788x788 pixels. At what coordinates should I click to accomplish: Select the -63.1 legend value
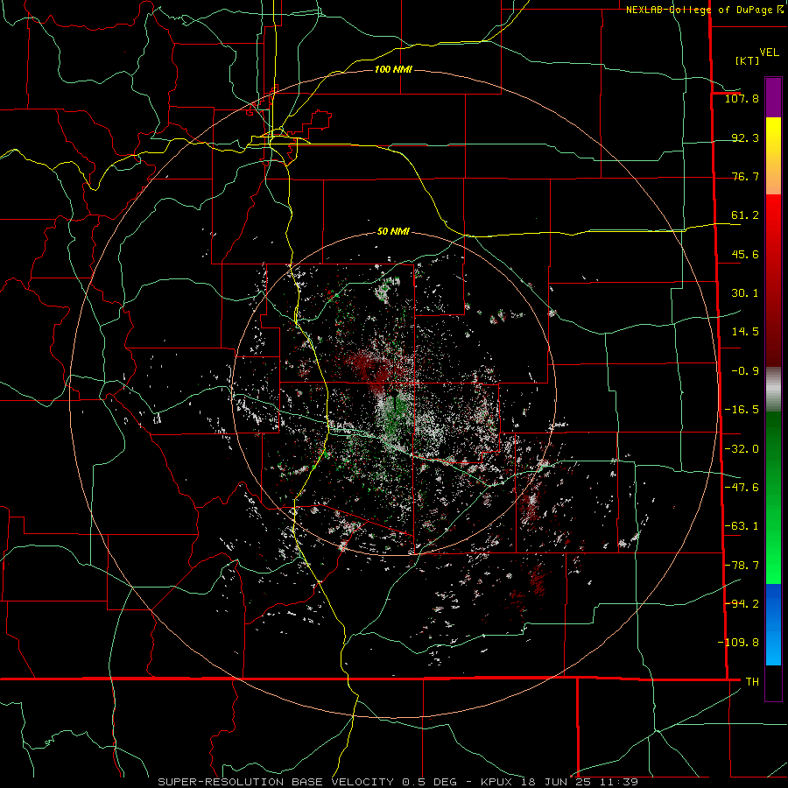point(742,526)
